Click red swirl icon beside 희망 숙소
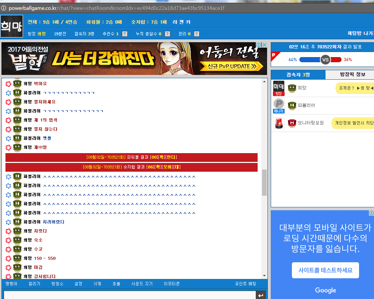This screenshot has height=299, width=374. tap(8, 240)
